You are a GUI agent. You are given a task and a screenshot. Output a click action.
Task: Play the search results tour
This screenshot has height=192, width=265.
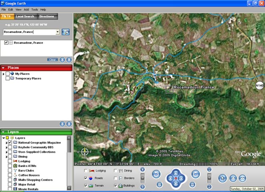pyautogui.click(x=62, y=60)
